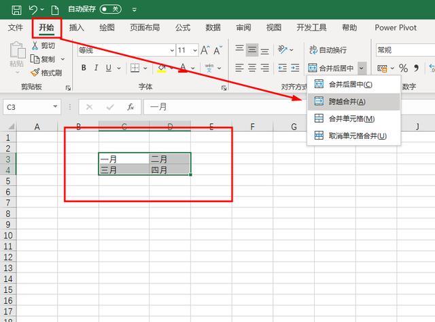Click the Undo arrow icon
Viewport: 435px width, 322px height.
tap(33, 9)
